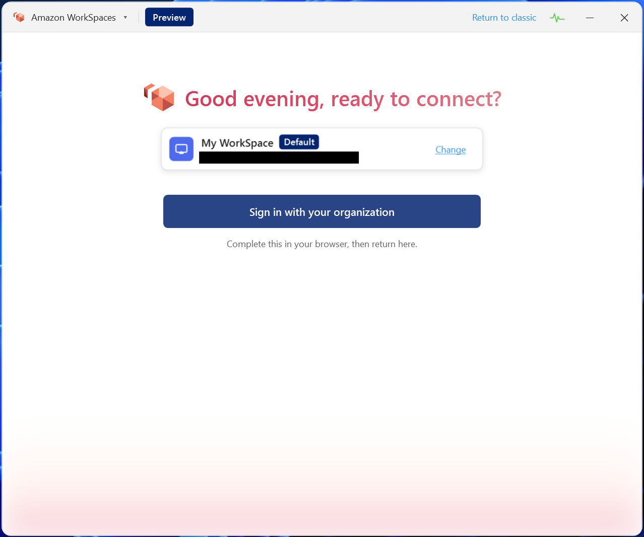Click the WorkSpace monitor icon
The width and height of the screenshot is (644, 537).
point(181,149)
